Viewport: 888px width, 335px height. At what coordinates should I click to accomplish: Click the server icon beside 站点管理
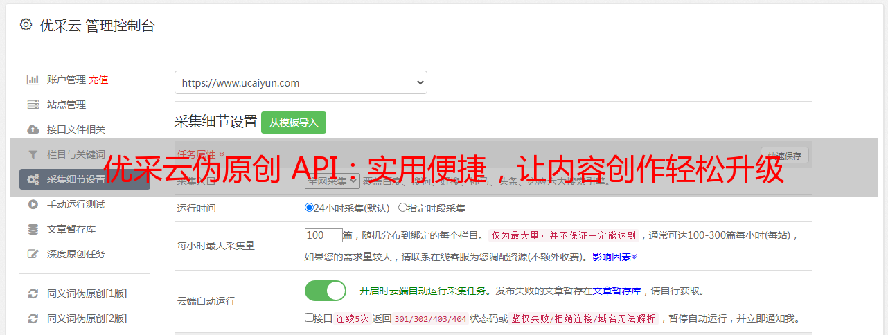pos(33,105)
